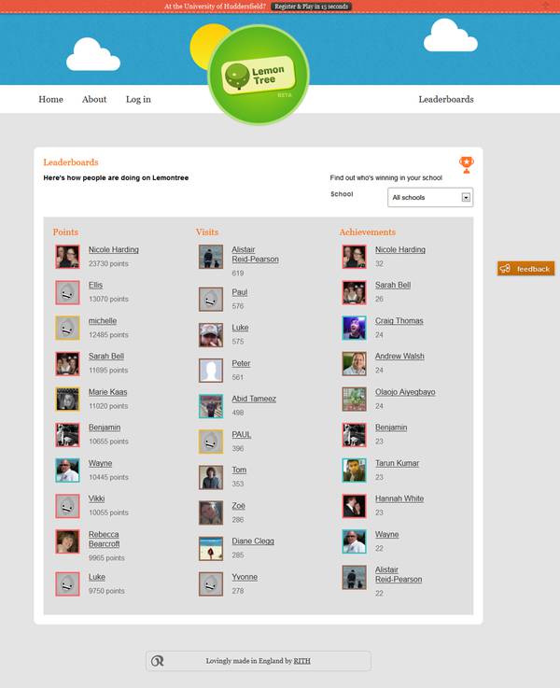Click Nicole Harding's avatar under Points
The image size is (560, 688).
[x=67, y=257]
